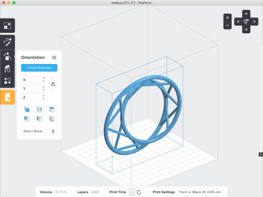Screen dimensions: 263x197
Task: Click Orient Selected button
Action: [39, 68]
